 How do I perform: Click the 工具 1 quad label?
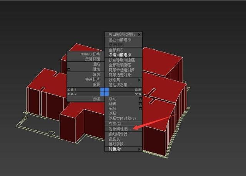tap(72, 90)
